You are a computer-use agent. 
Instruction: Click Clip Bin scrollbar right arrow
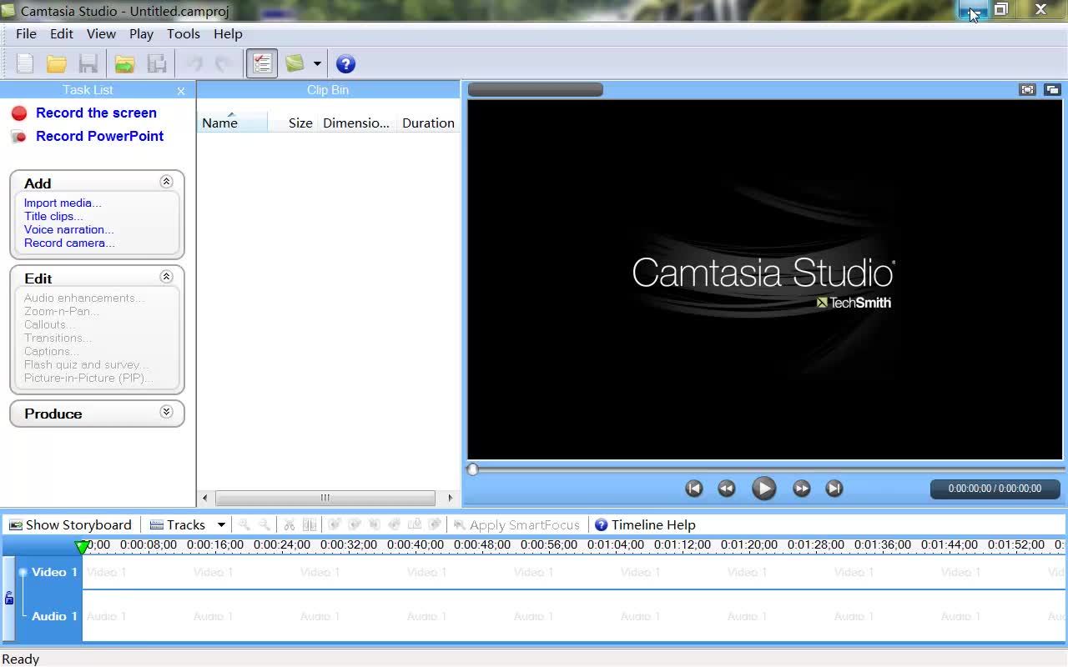(x=451, y=498)
